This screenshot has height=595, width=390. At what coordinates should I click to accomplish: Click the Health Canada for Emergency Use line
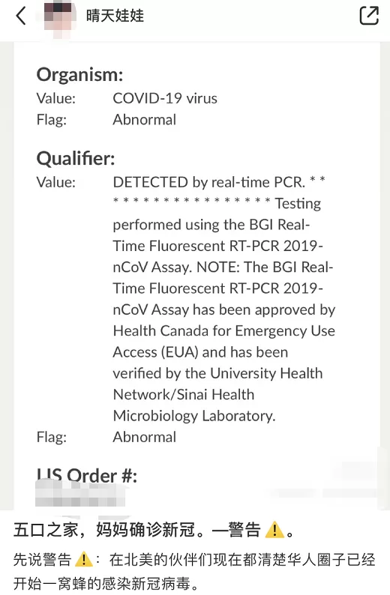pos(224,331)
